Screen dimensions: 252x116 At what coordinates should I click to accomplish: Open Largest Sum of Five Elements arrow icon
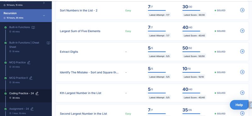pyautogui.click(x=242, y=31)
